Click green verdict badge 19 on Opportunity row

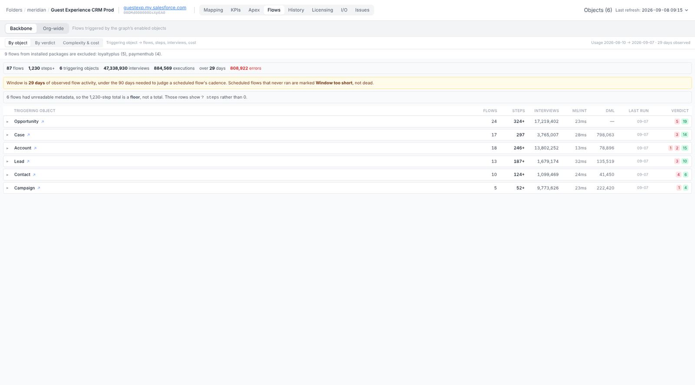click(685, 122)
